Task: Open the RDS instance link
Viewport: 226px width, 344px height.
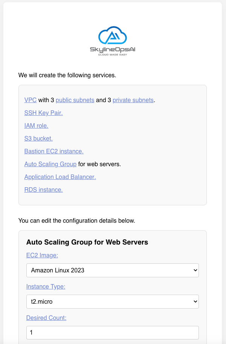Action: click(x=43, y=190)
